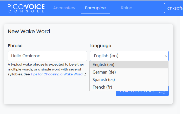
Task: Click the Language field label
Action: (100, 46)
